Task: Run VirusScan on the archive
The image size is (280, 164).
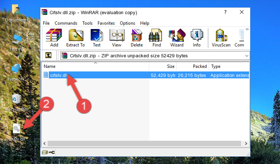Action: coord(221,38)
